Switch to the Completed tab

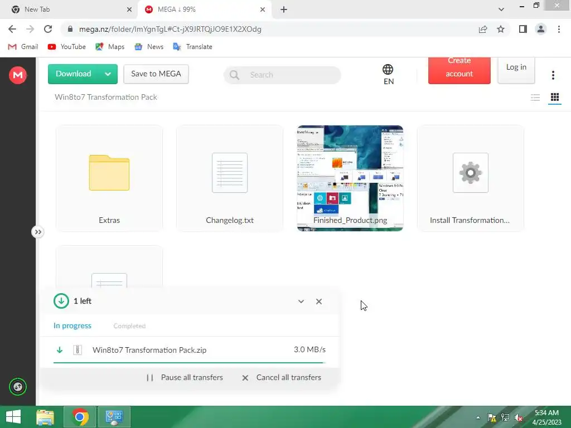[x=129, y=325]
